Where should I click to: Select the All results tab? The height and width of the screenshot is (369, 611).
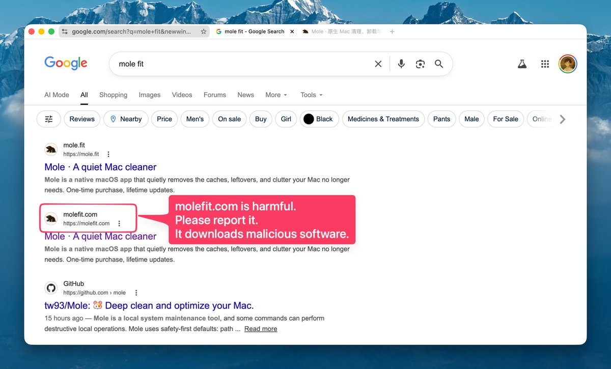pos(84,95)
